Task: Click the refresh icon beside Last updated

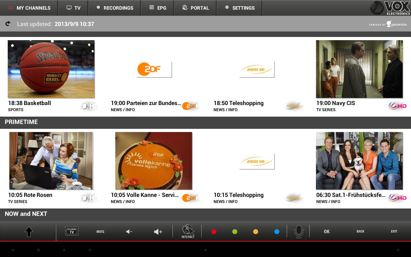Action: pos(8,24)
